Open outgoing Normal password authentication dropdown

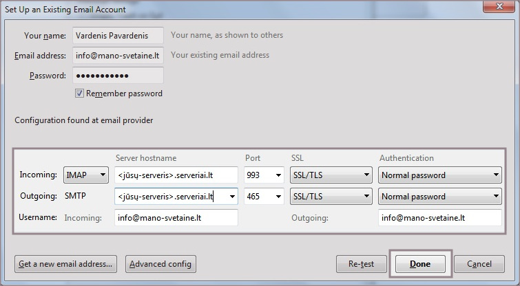tap(440, 197)
